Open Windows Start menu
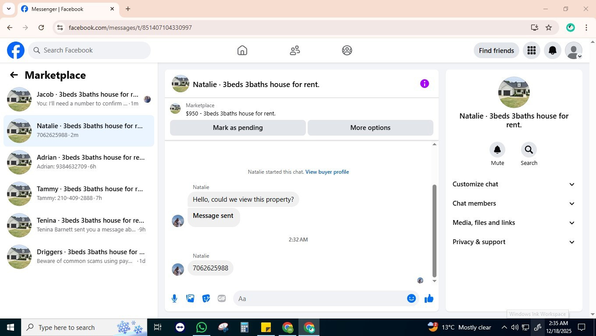Viewport: 596px width, 336px height. (x=11, y=327)
